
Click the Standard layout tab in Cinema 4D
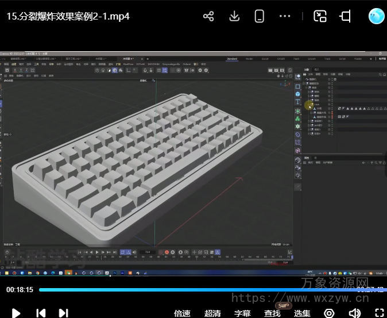tap(232, 59)
